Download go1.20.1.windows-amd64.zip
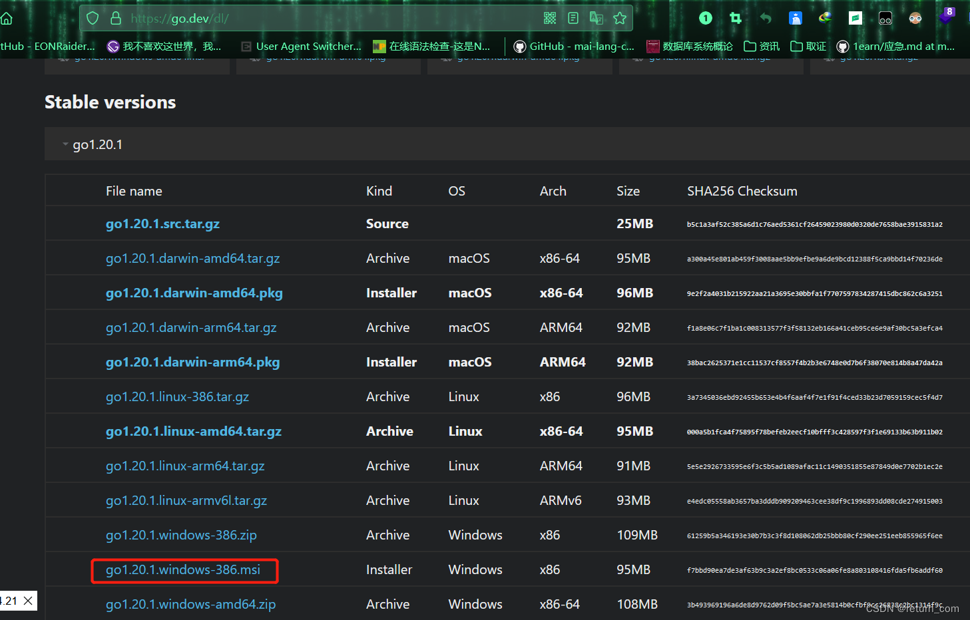This screenshot has width=970, height=620. [190, 604]
